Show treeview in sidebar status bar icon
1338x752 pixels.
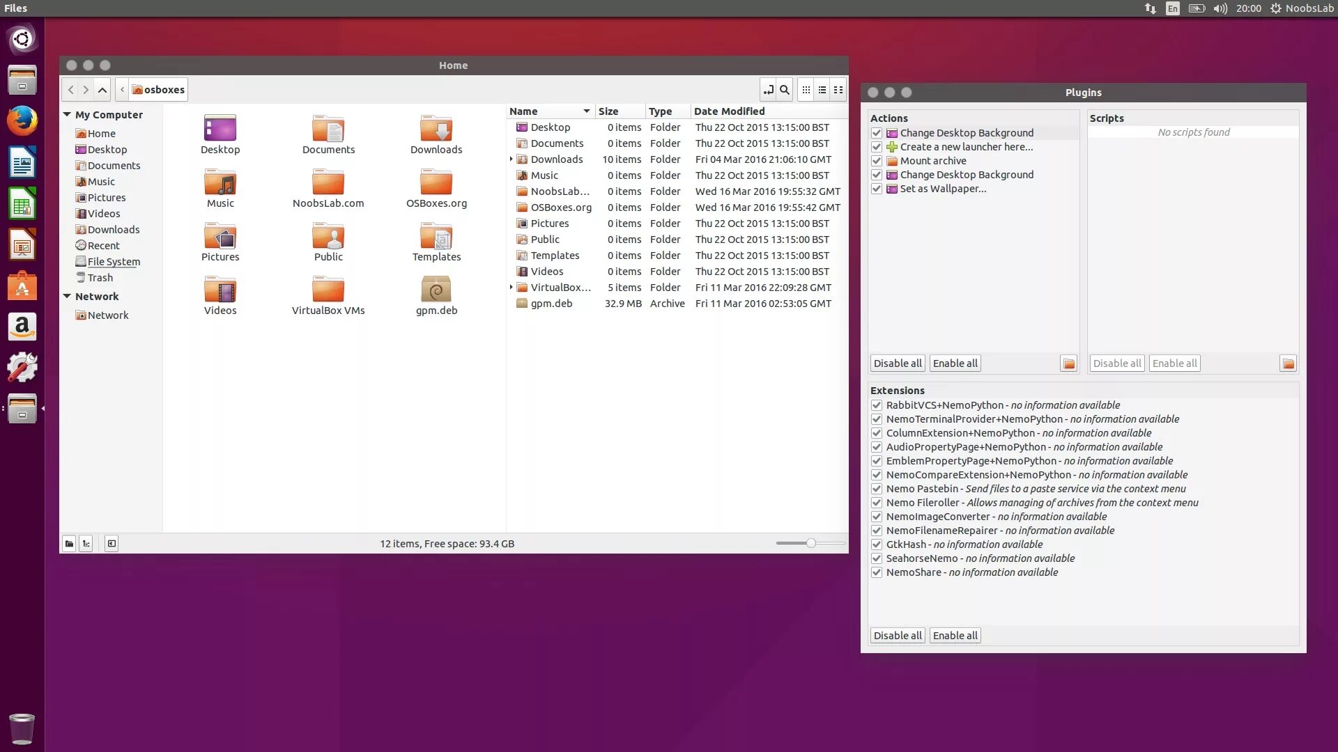(86, 544)
